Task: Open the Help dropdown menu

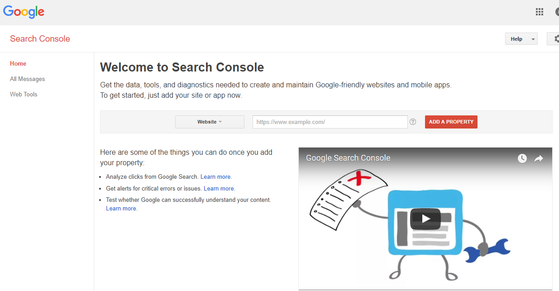Action: pyautogui.click(x=521, y=39)
